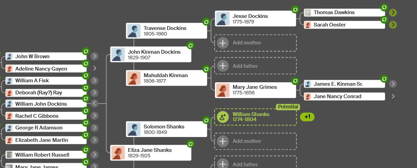Viewport: 417px width, 168px height.
Task: Collapse the arrow beside William John Dockins
Action: coord(94,103)
